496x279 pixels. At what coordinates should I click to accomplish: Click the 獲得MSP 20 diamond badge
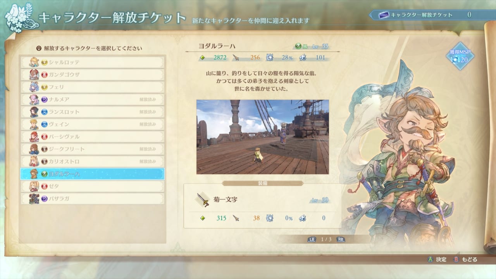tap(460, 57)
